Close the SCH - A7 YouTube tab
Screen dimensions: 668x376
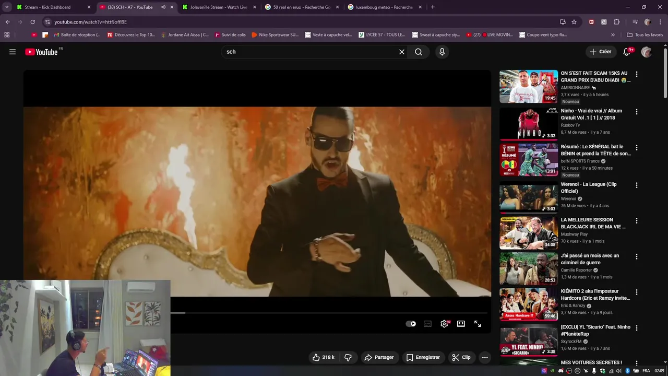click(172, 7)
